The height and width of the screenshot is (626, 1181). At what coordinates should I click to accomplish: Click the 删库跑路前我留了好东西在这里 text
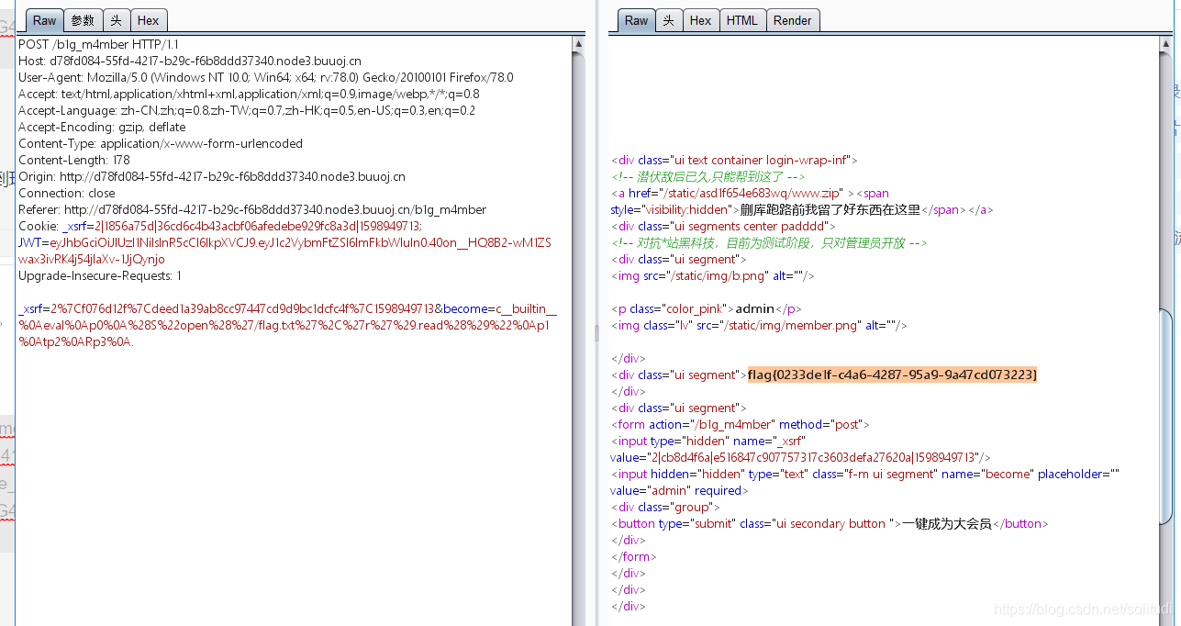(x=830, y=209)
